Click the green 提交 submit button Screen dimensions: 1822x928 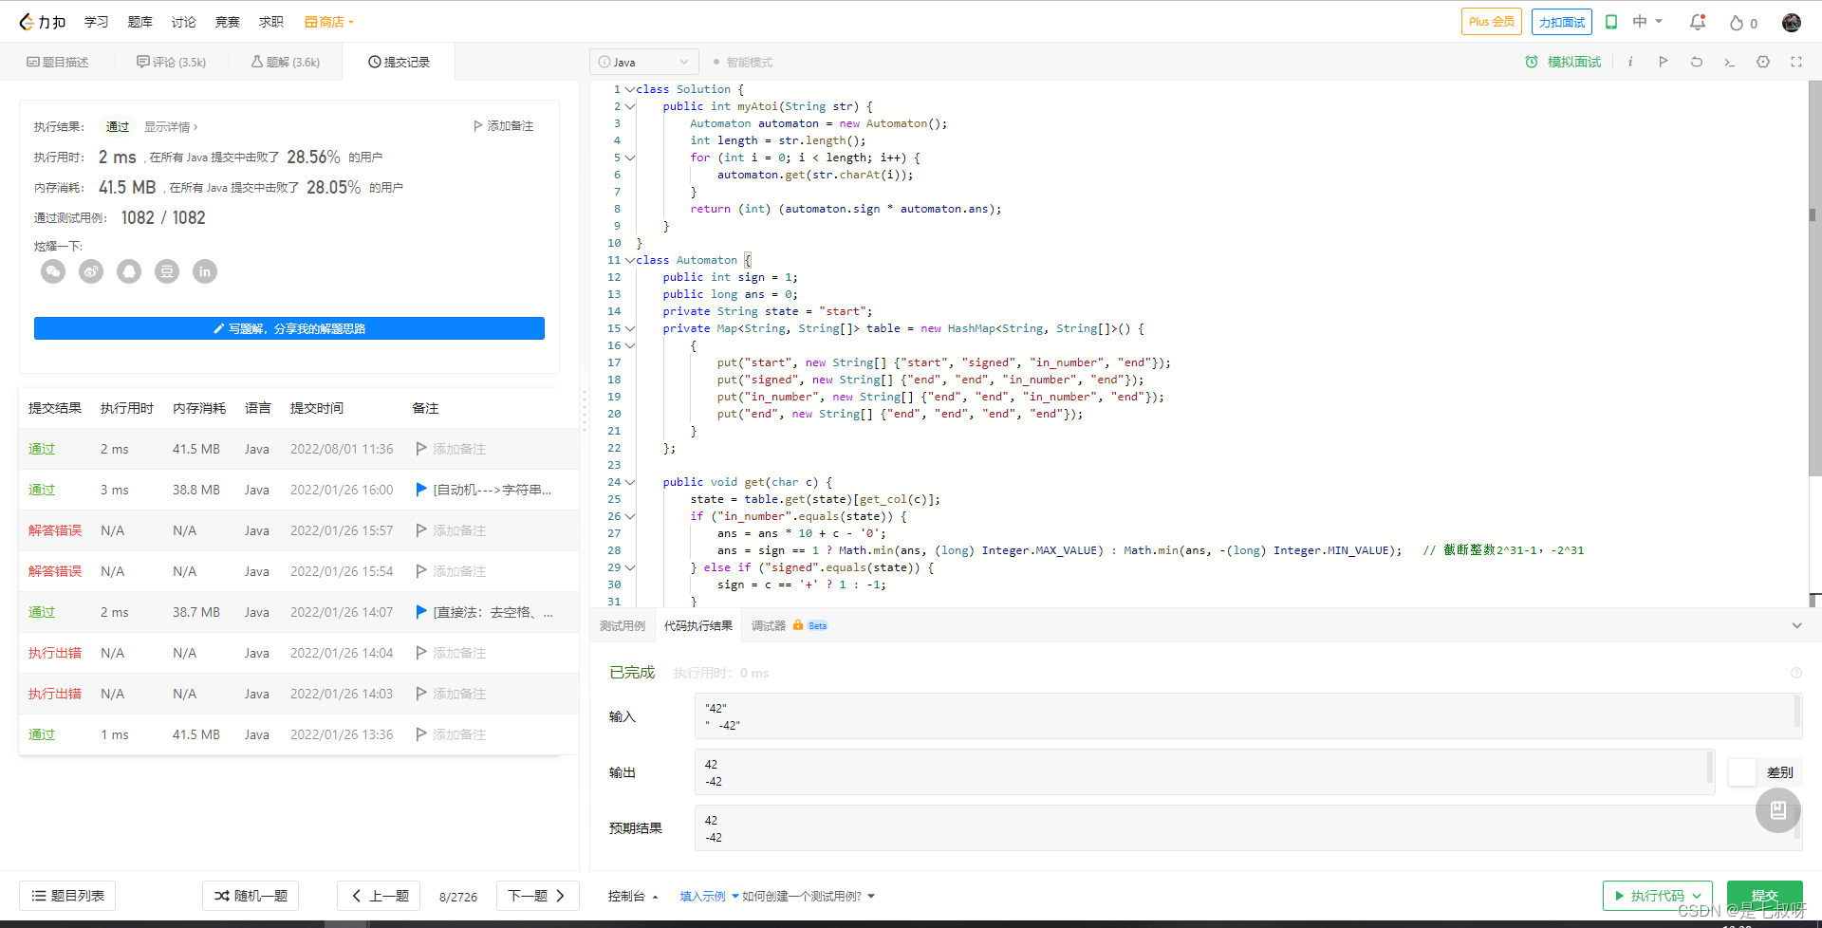point(1765,896)
